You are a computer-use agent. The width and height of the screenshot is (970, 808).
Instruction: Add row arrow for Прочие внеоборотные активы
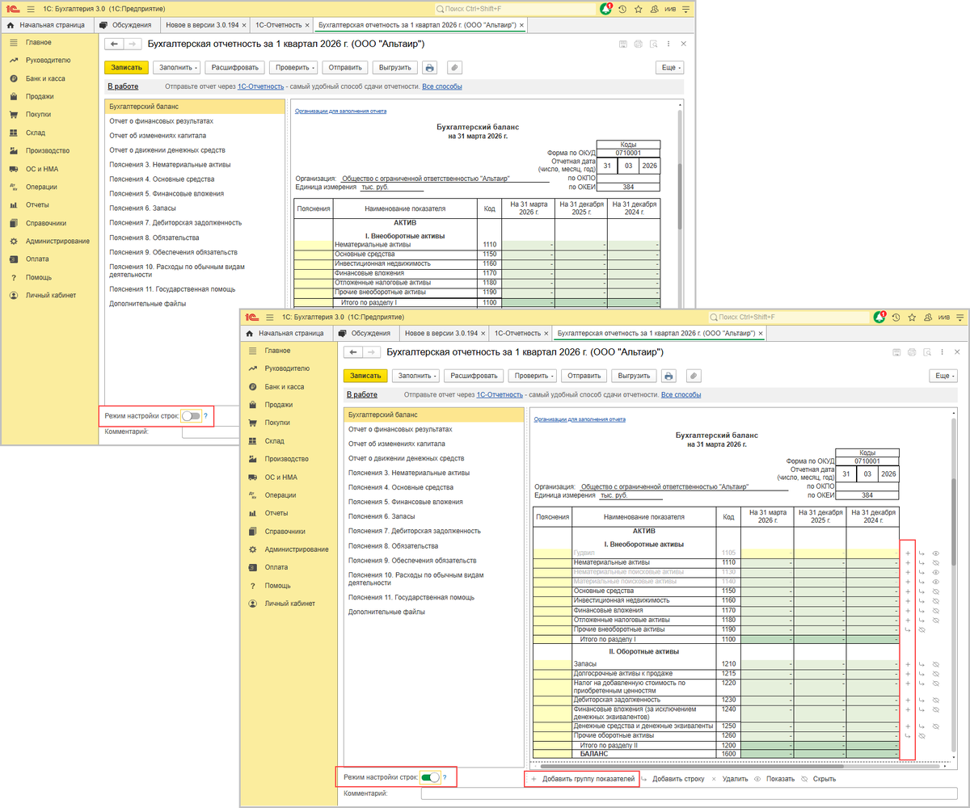(909, 629)
